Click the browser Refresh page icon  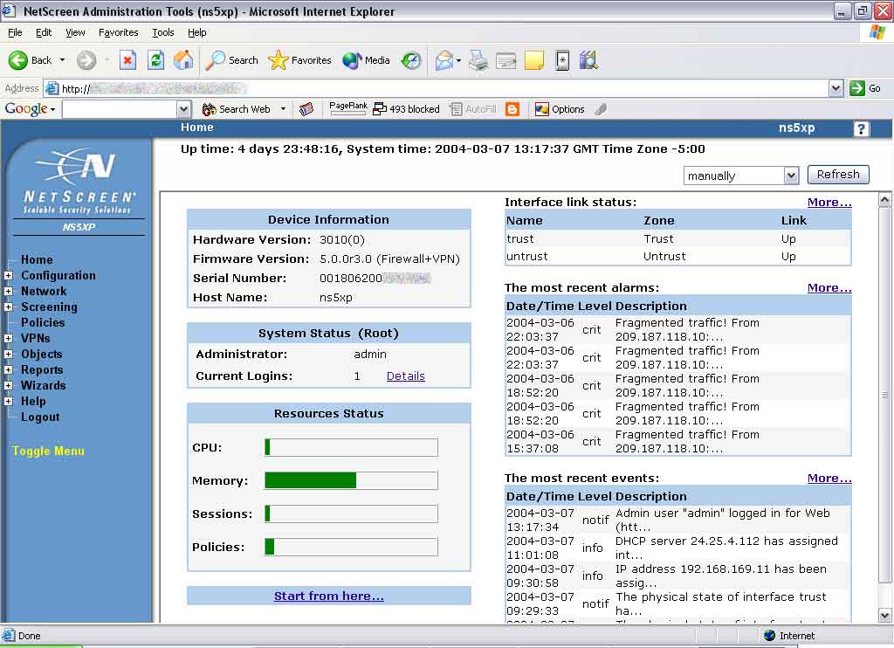[x=156, y=60]
